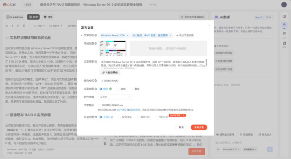The height and width of the screenshot is (159, 291).
Task: Toggle the side panel layout icon
Action: click(284, 16)
